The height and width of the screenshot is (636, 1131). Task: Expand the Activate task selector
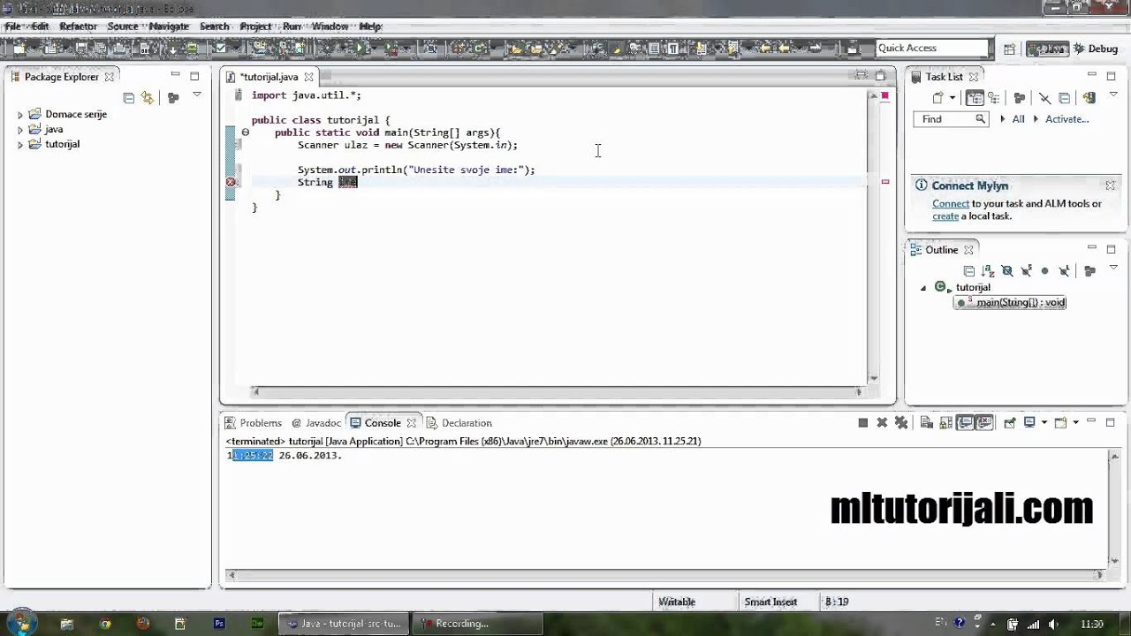[1036, 119]
